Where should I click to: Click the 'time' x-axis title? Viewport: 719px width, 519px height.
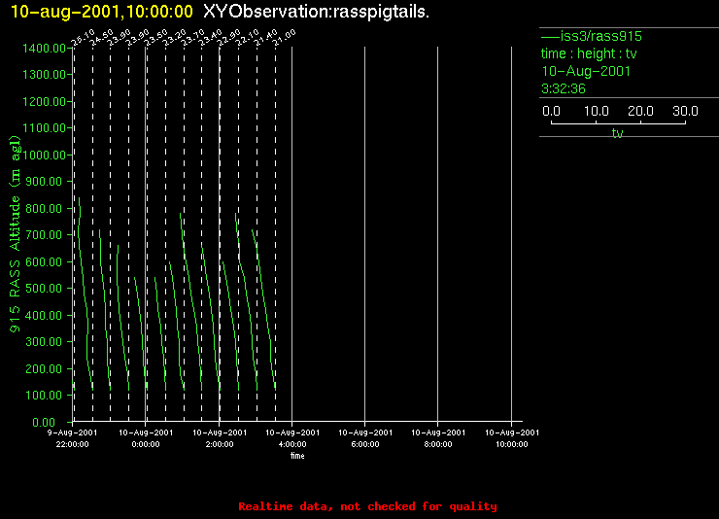coord(297,456)
